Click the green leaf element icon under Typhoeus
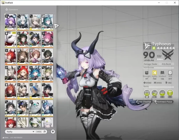This screenshot has height=140, width=179. click(x=154, y=48)
